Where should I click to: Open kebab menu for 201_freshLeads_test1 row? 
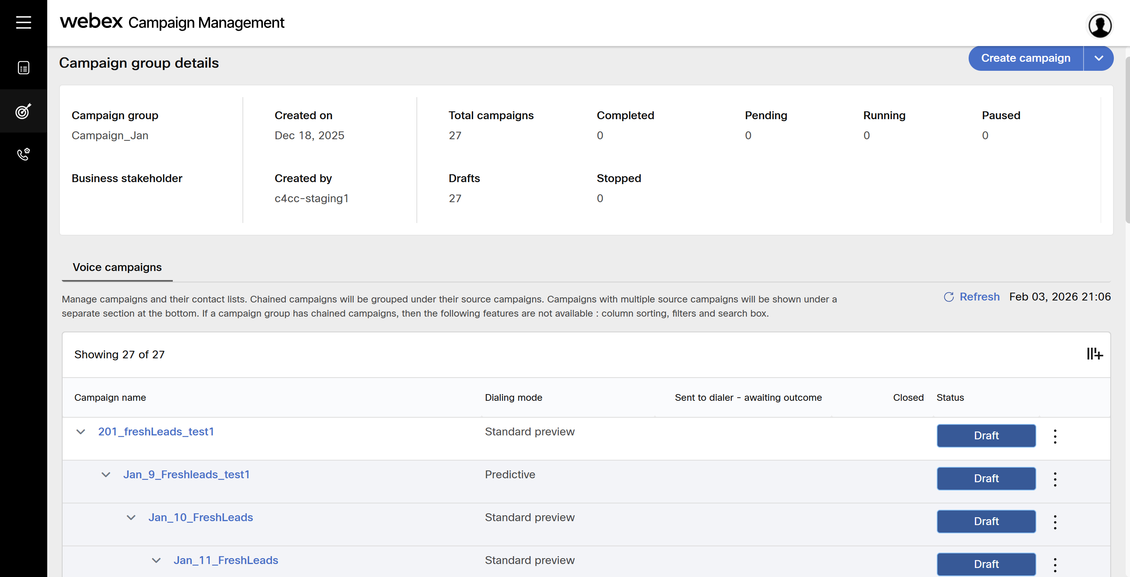(x=1055, y=436)
